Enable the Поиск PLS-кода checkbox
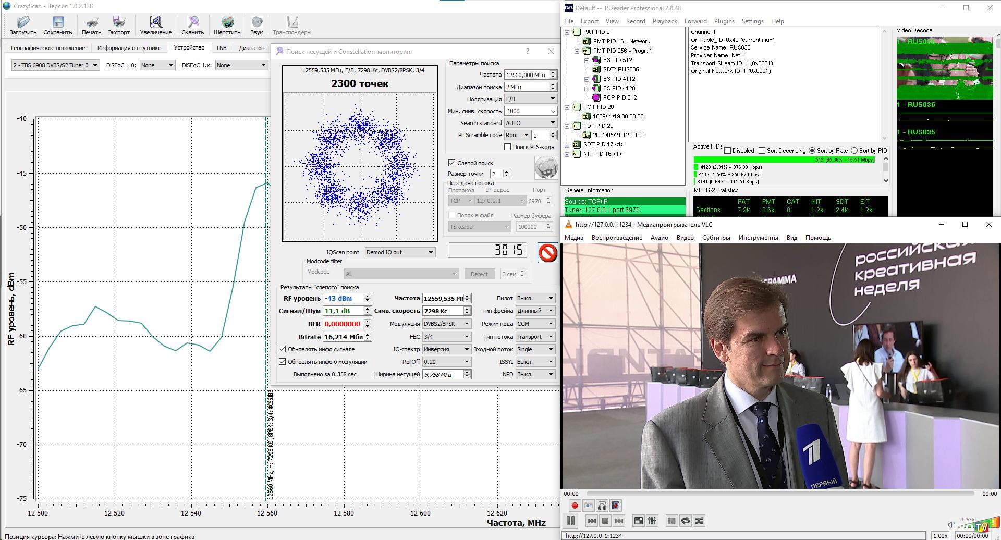The height and width of the screenshot is (540, 1001). pos(507,147)
